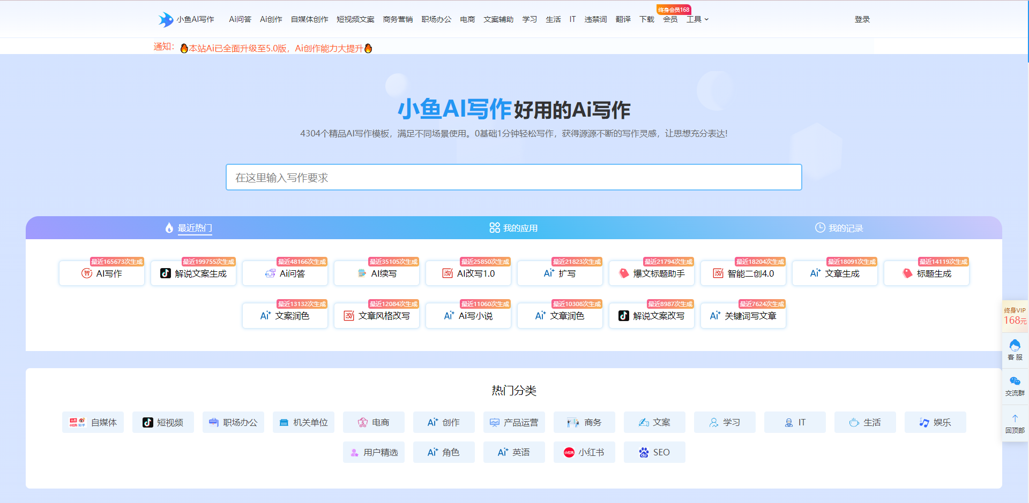This screenshot has height=503, width=1029.
Task: Click the 回顶部 back-to-top arrow
Action: (1015, 419)
